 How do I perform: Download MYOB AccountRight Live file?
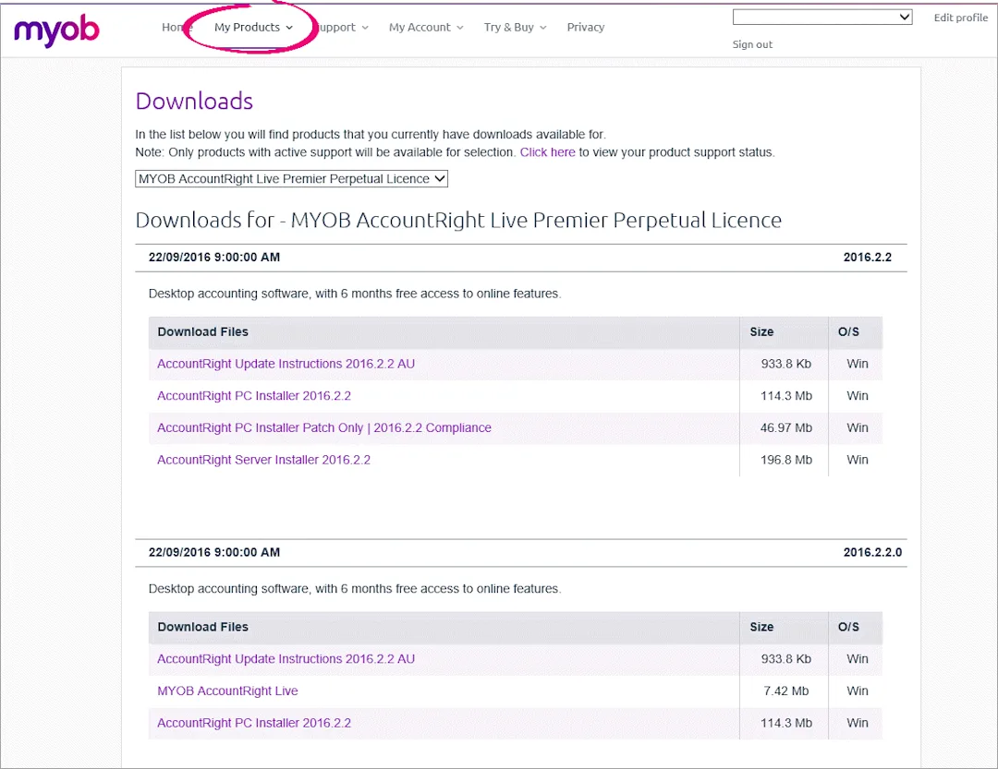227,691
